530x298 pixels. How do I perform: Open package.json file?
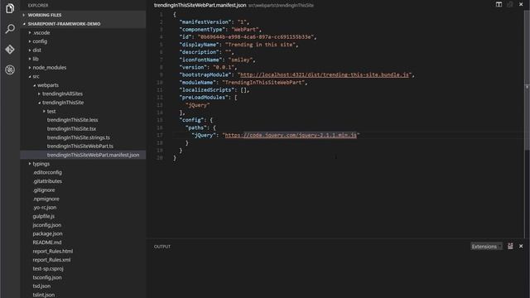[47, 233]
